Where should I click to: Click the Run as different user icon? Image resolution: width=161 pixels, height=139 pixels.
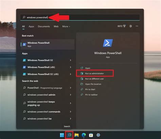click(x=82, y=79)
